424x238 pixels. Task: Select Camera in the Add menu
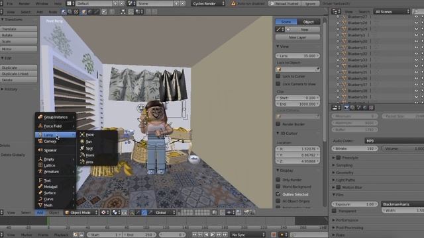click(x=56, y=141)
